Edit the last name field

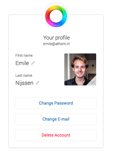(38, 83)
